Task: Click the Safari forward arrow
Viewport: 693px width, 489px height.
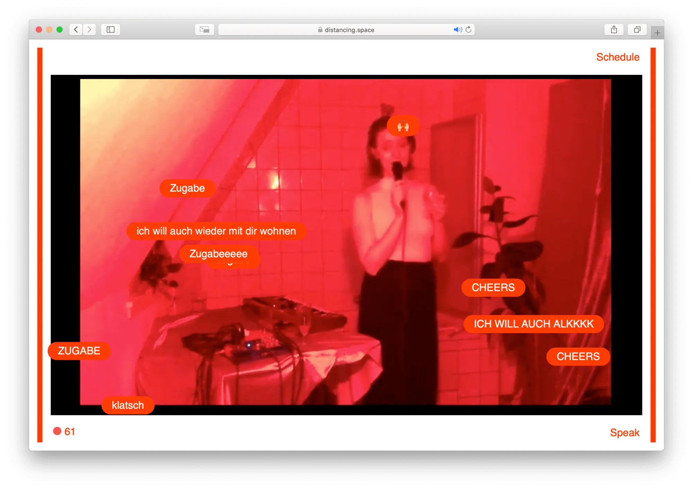Action: (89, 29)
